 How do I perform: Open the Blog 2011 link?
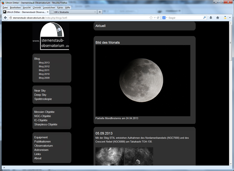44,70
